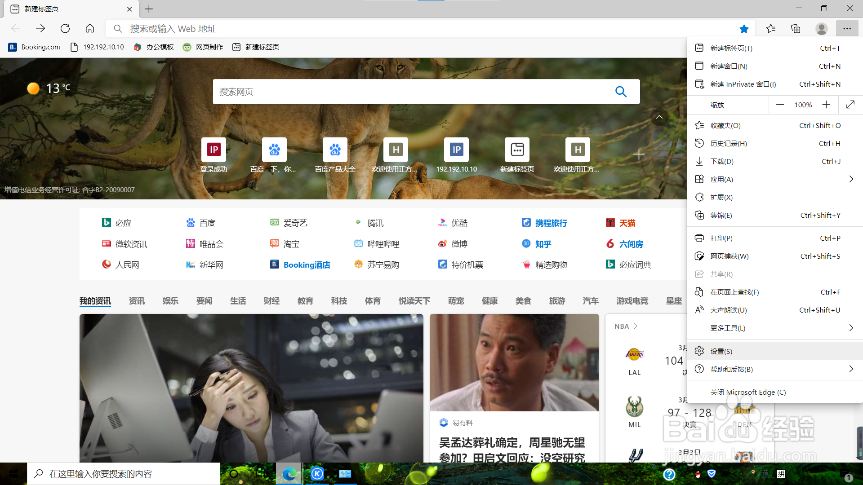Open 设置(S) from the menu
Screen dimensions: 863x485
tap(775, 351)
